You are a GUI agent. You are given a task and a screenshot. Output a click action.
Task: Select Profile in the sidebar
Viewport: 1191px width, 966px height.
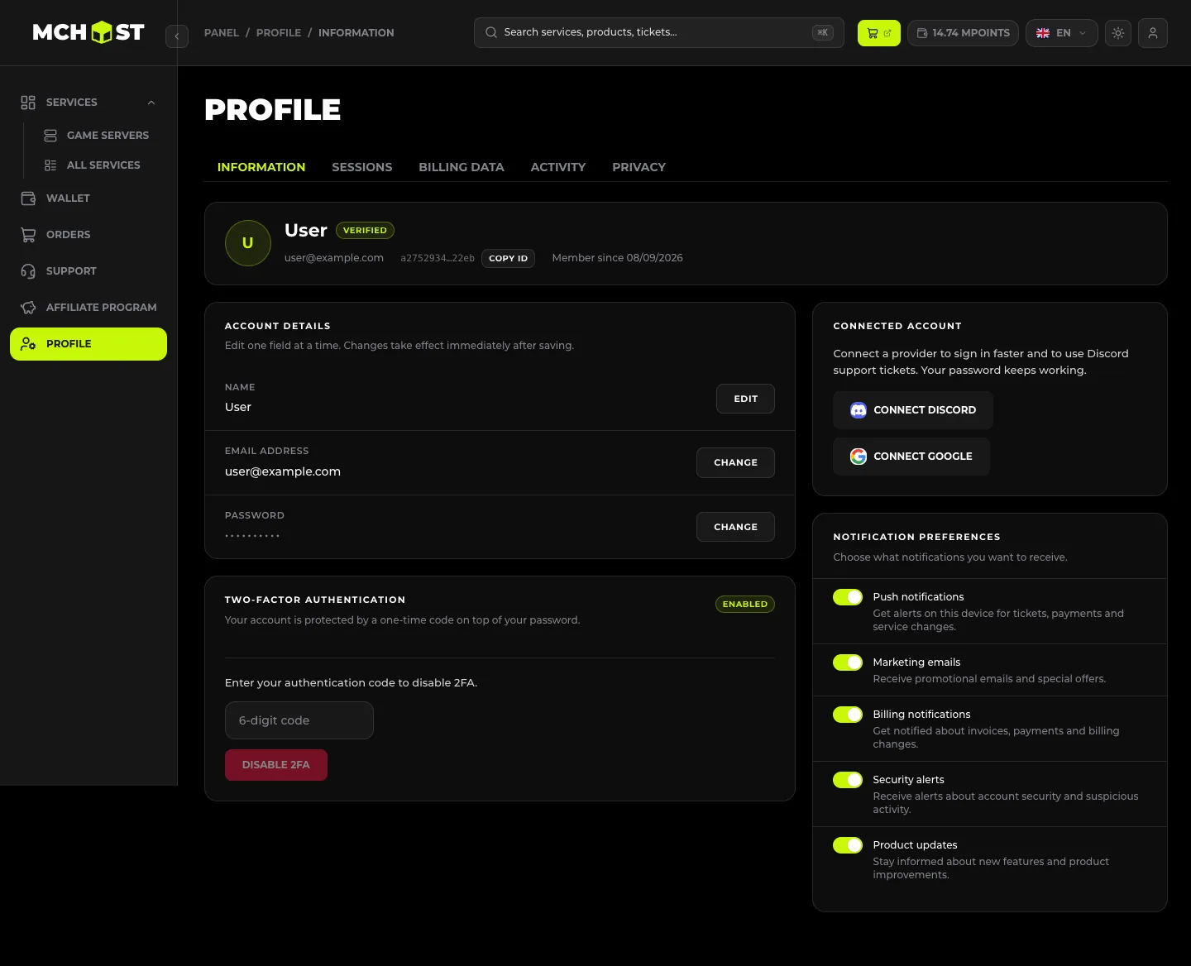88,344
